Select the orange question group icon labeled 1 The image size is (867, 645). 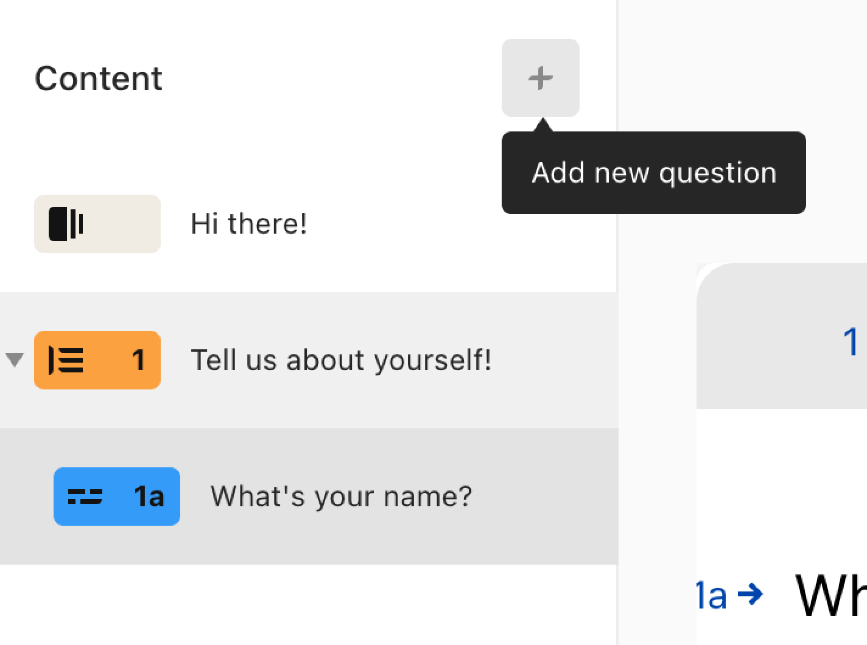[x=97, y=360]
